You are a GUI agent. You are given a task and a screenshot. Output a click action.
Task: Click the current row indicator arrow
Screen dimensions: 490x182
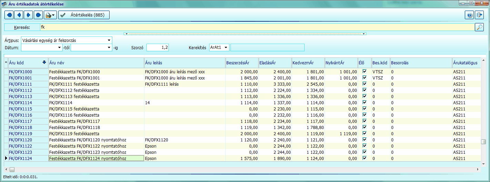[x=6, y=158]
